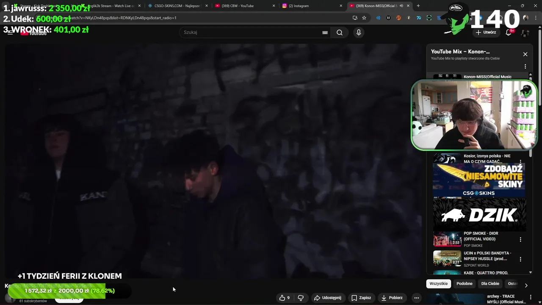Click the channel avatar below the video
This screenshot has height=305, width=542.
pyautogui.click(x=10, y=299)
